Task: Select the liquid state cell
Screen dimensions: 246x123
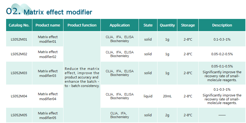Action: click(148, 96)
